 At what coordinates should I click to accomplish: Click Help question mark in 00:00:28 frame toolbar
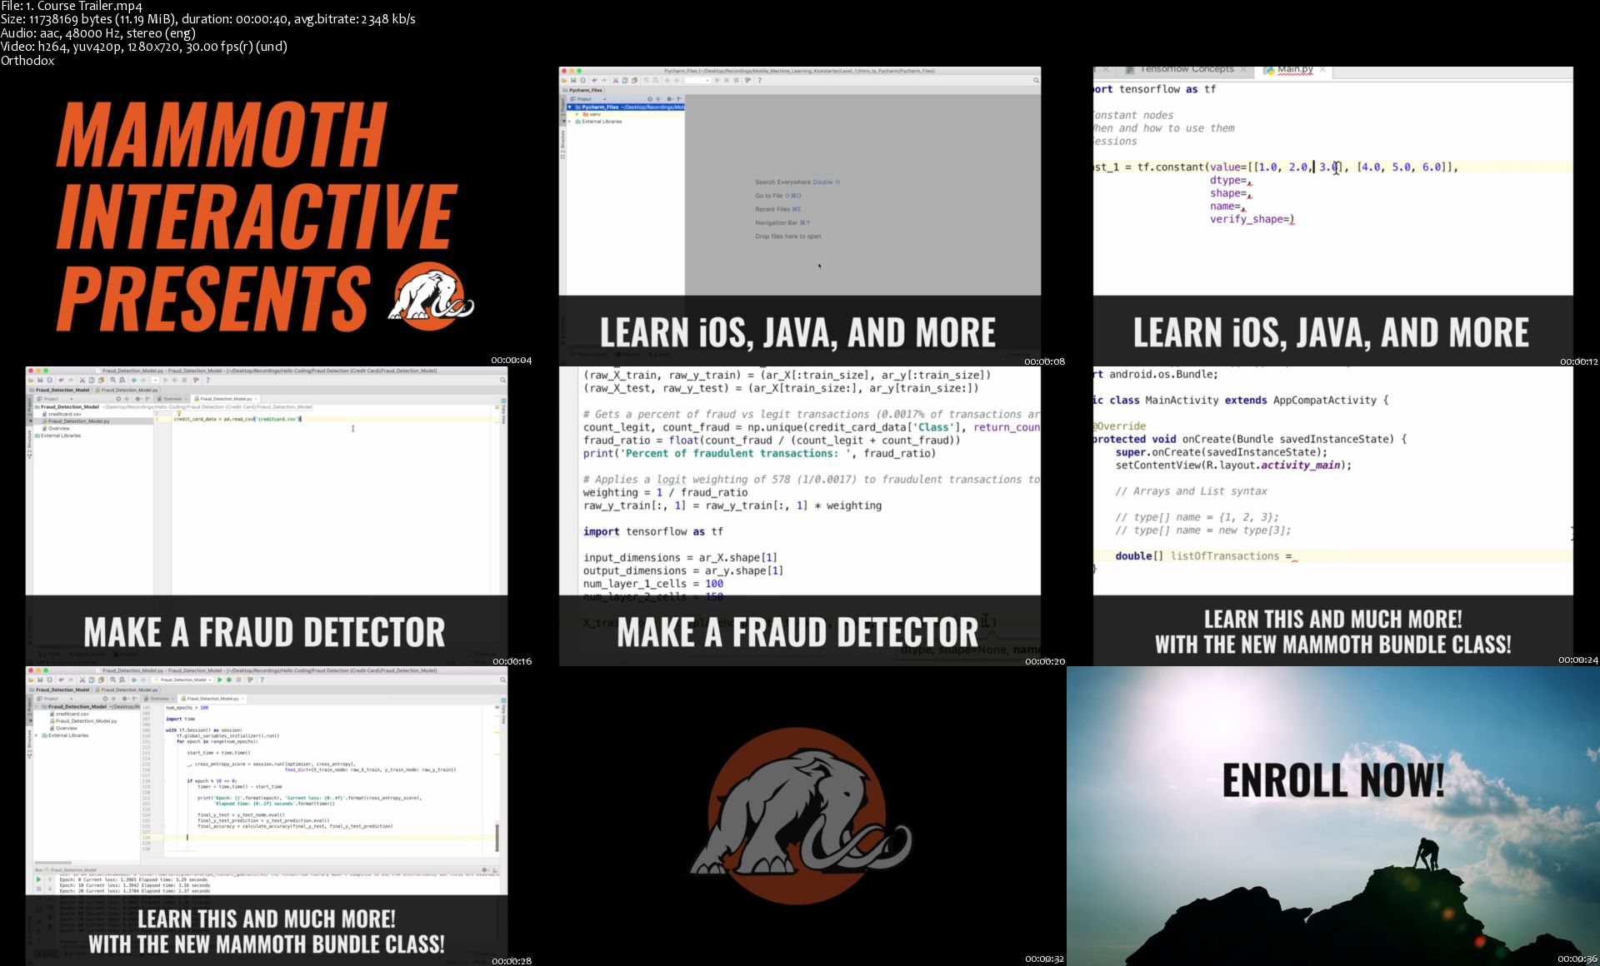pyautogui.click(x=262, y=680)
